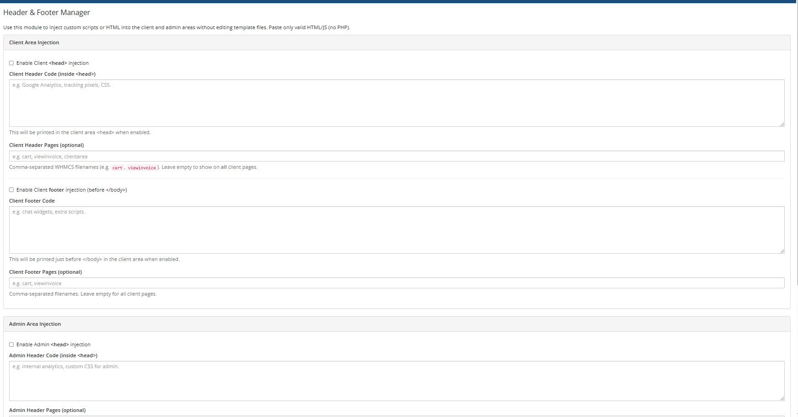The width and height of the screenshot is (798, 417).
Task: Click the Header & Footer Manager page title
Action: [x=47, y=13]
